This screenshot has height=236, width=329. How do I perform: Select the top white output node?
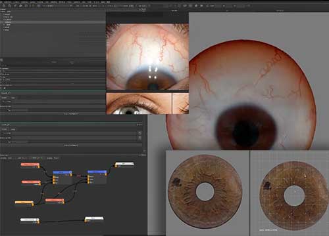coord(124,165)
